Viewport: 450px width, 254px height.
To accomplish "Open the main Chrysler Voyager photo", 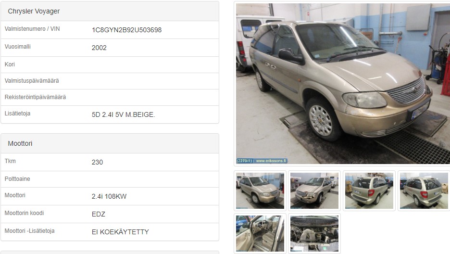I will coord(343,84).
